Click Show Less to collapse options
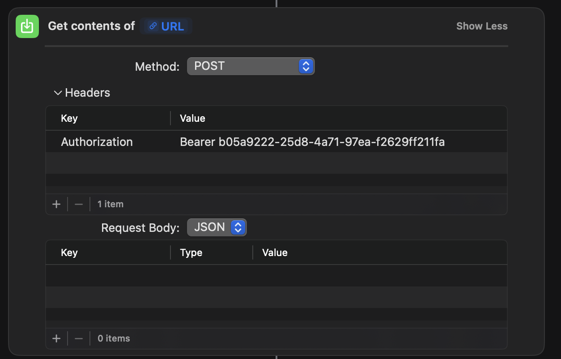The image size is (561, 359). (481, 26)
